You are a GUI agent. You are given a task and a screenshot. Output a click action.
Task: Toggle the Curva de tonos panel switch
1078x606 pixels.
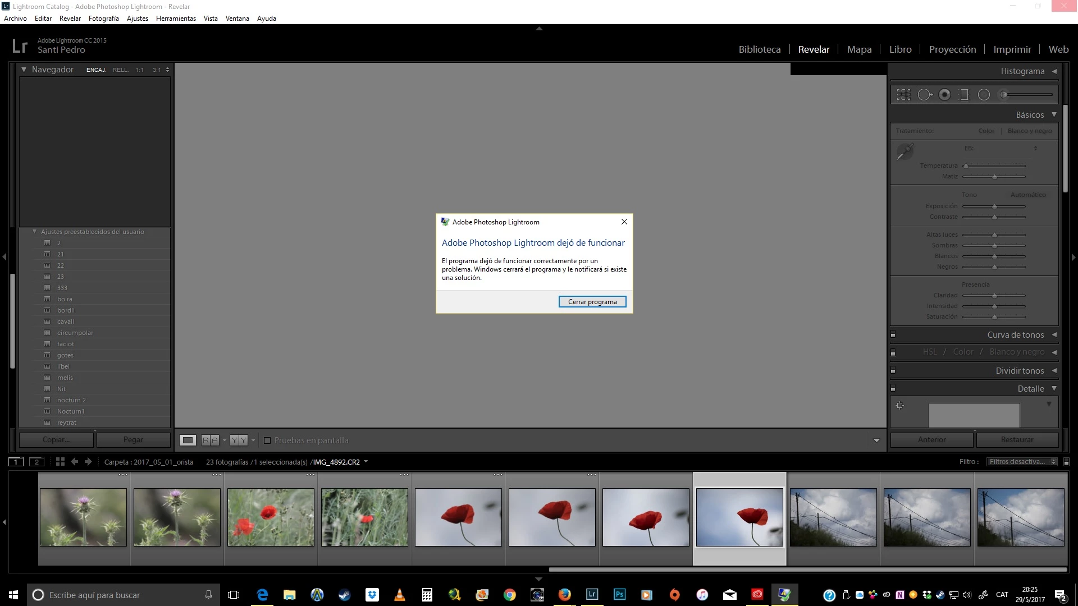(893, 335)
